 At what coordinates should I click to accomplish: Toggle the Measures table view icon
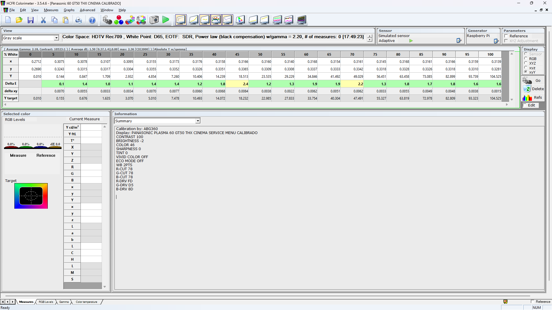coord(181,20)
